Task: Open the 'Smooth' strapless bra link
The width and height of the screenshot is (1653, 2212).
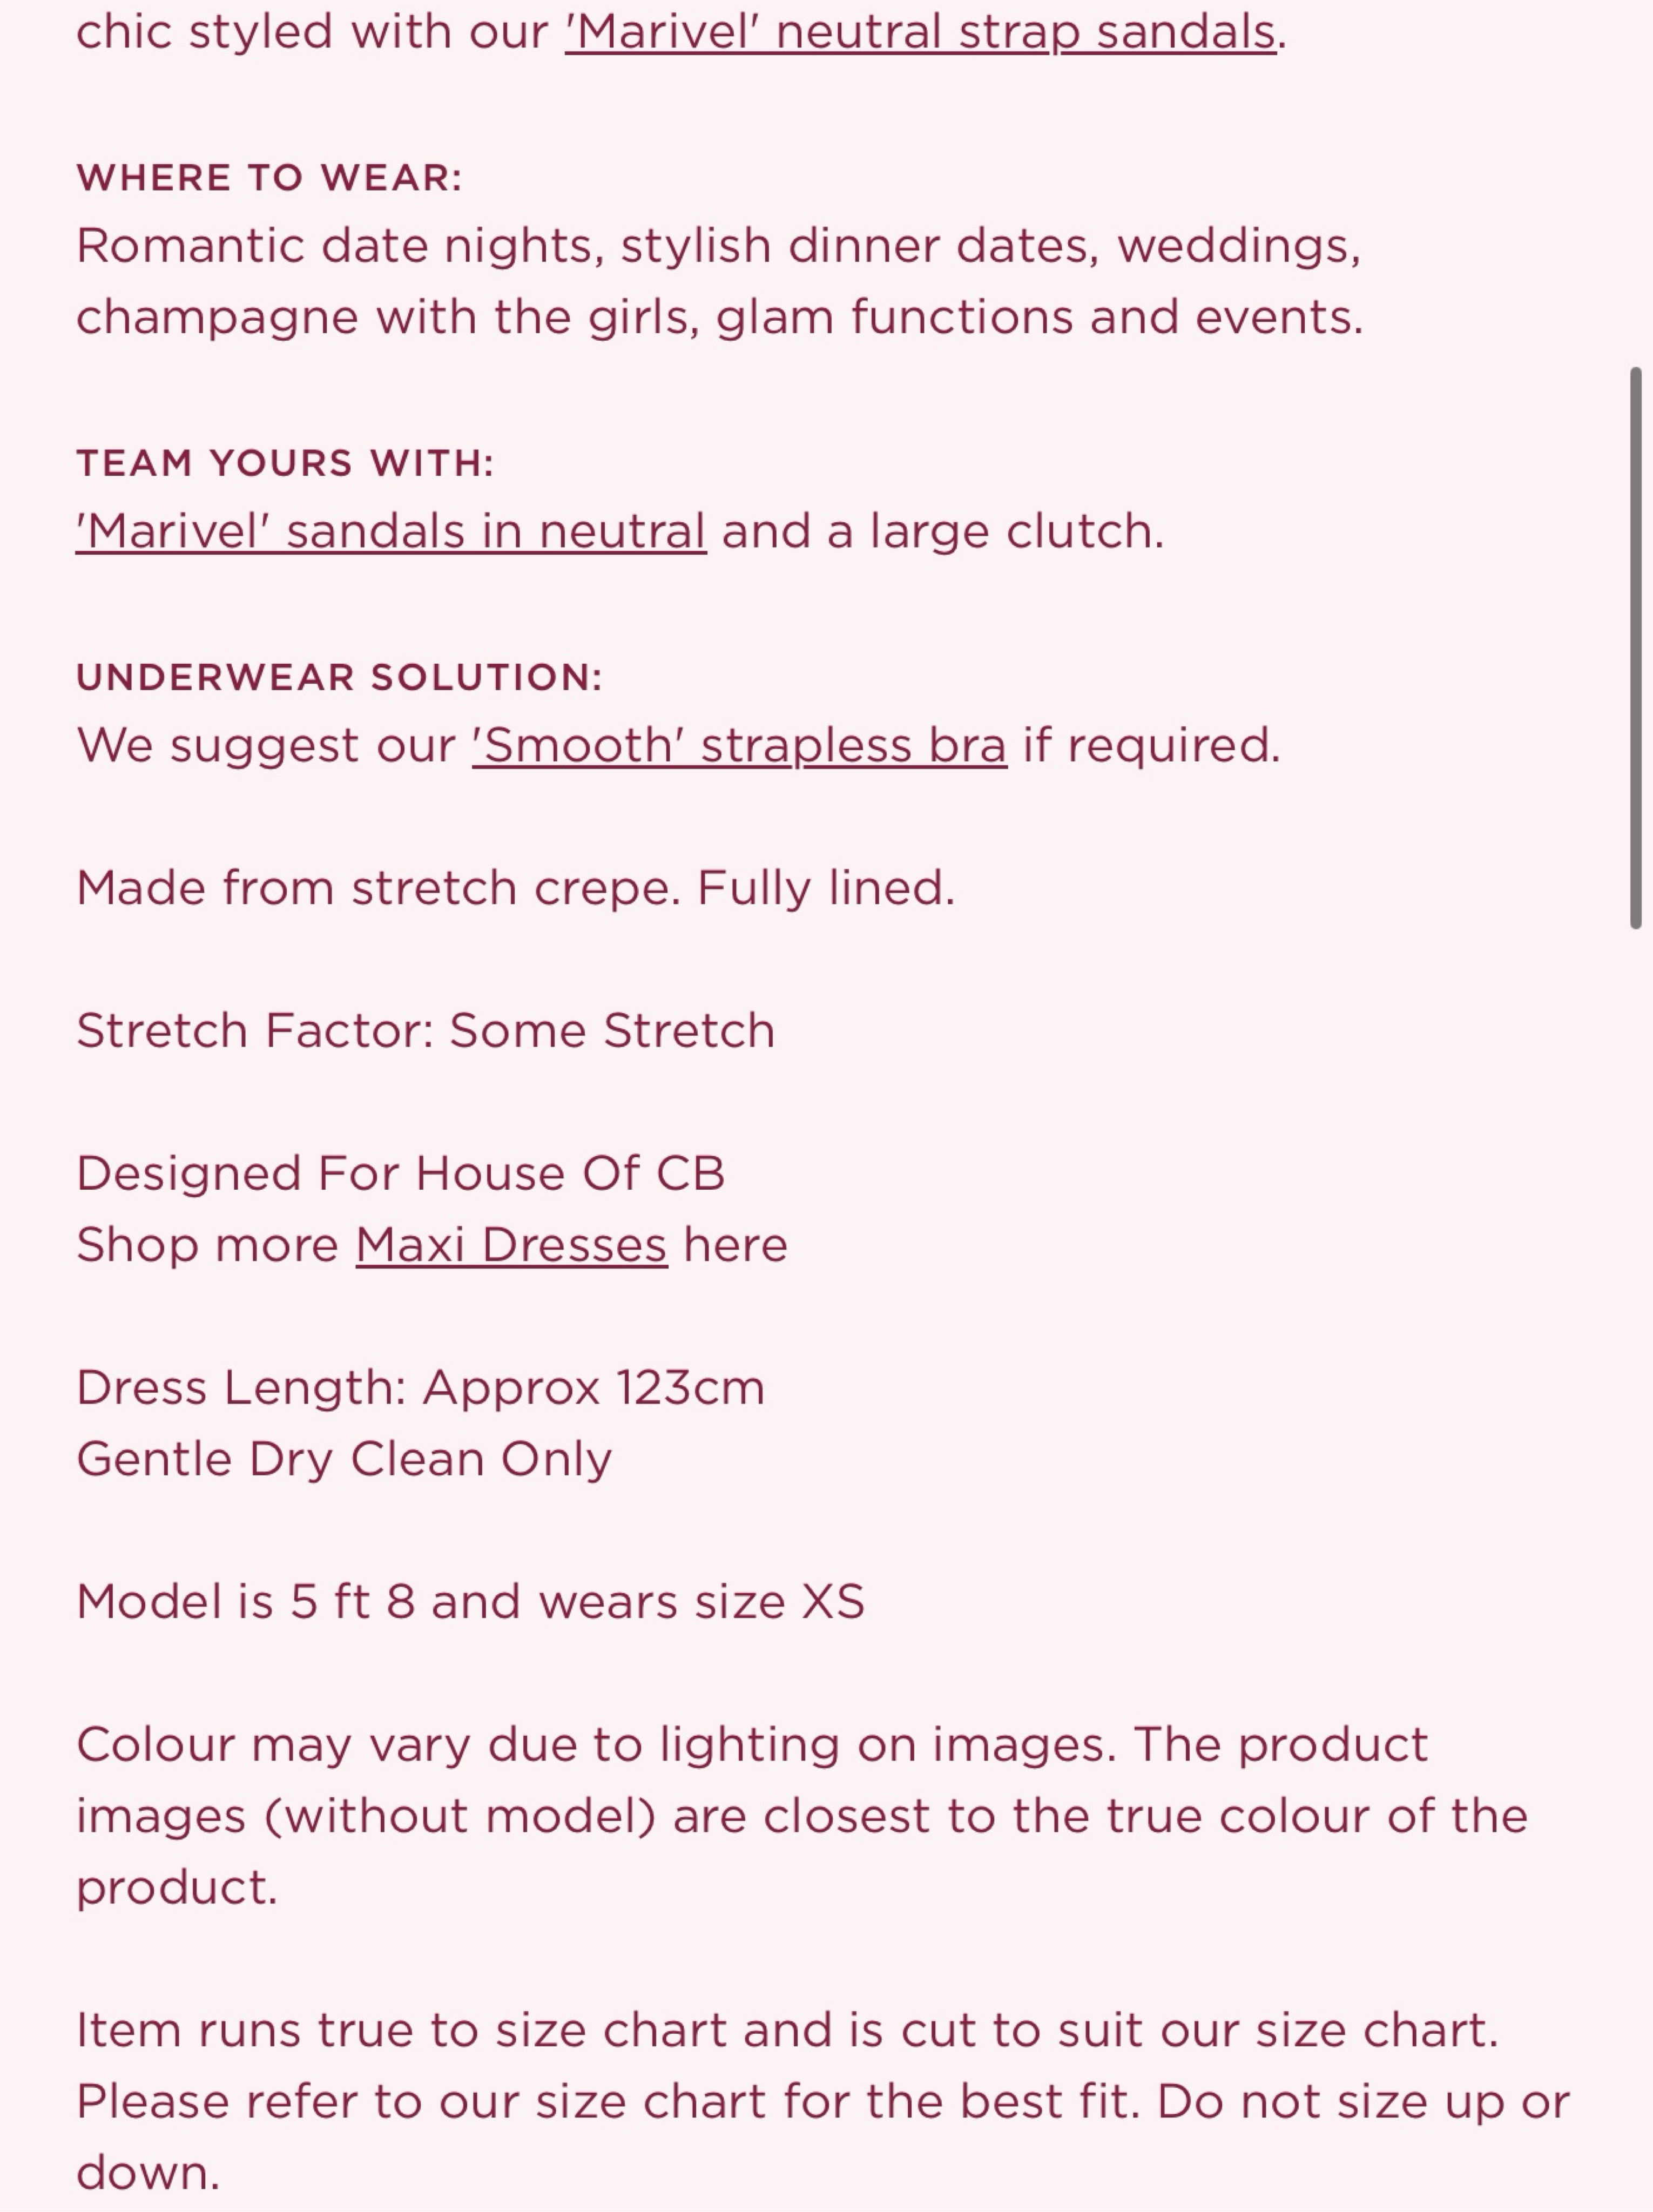Action: pos(740,745)
